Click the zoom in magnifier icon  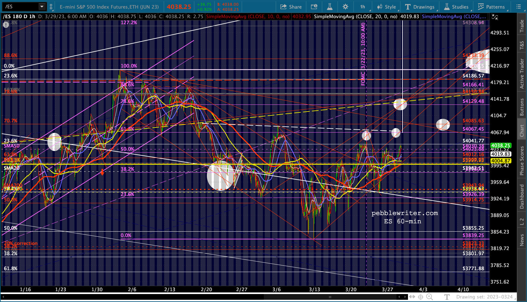(429, 297)
